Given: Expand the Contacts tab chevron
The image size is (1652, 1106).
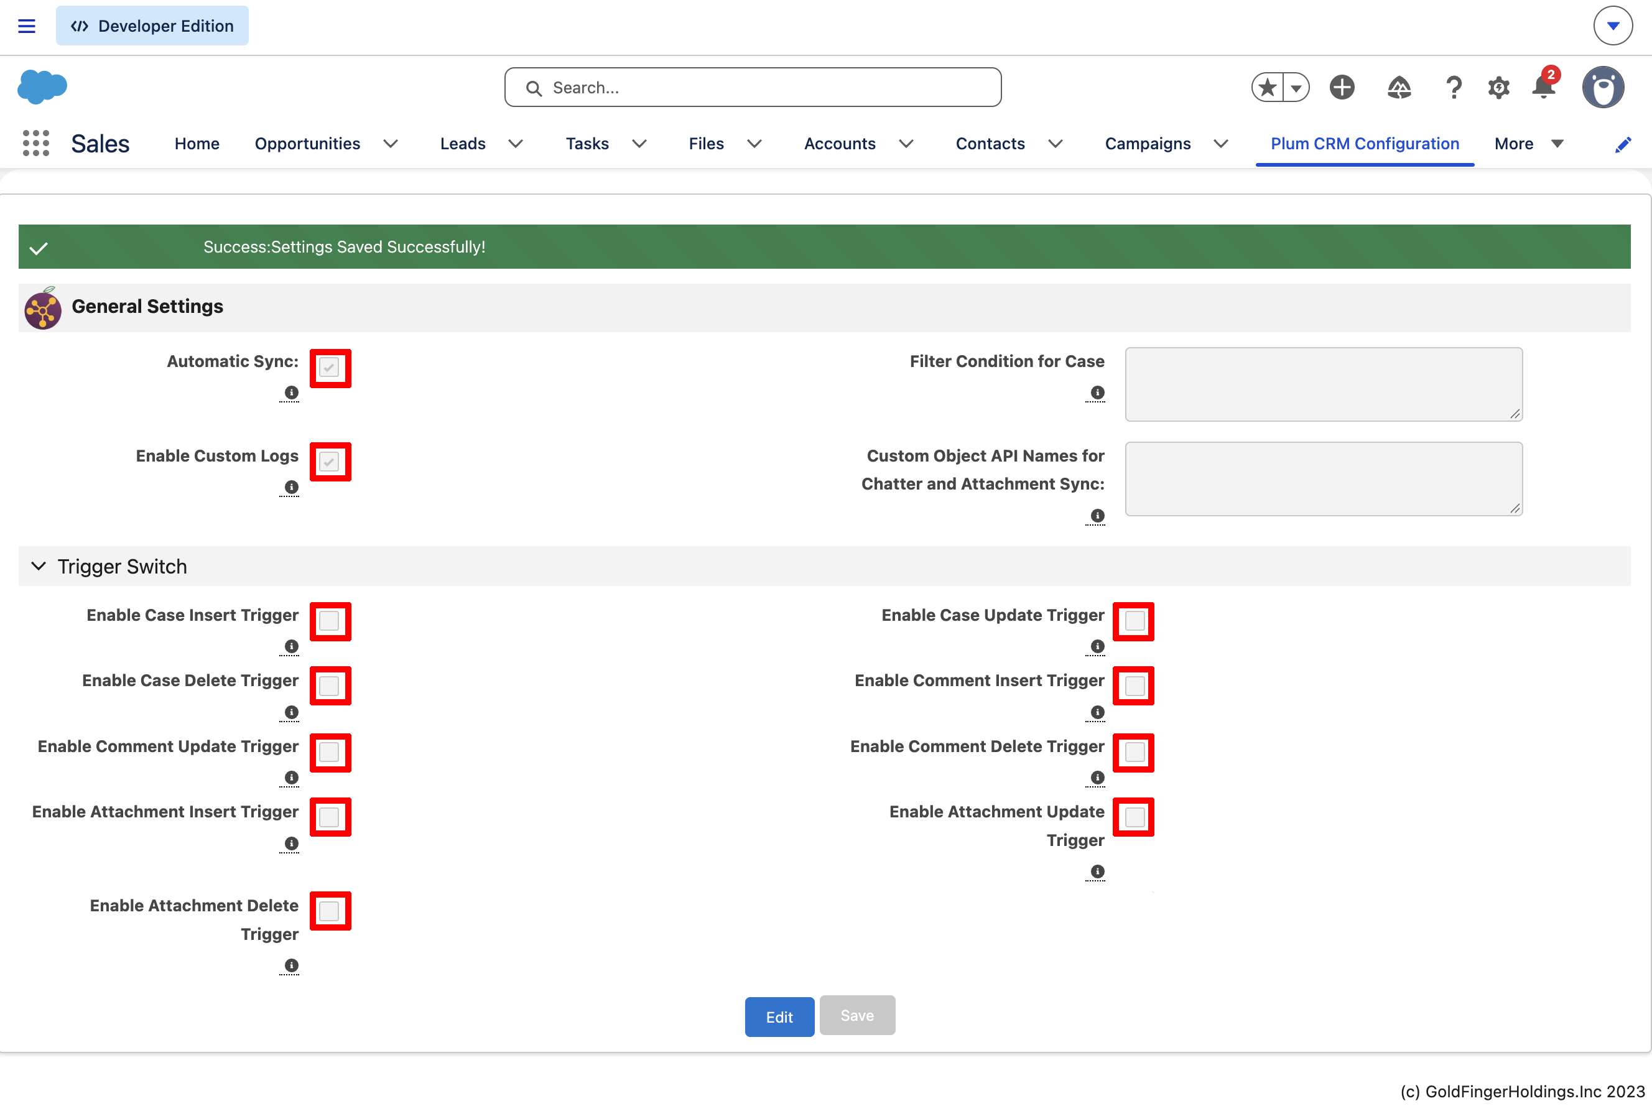Looking at the screenshot, I should click(1056, 144).
